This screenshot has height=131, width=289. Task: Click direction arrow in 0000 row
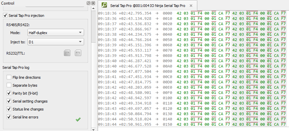click(157, 13)
